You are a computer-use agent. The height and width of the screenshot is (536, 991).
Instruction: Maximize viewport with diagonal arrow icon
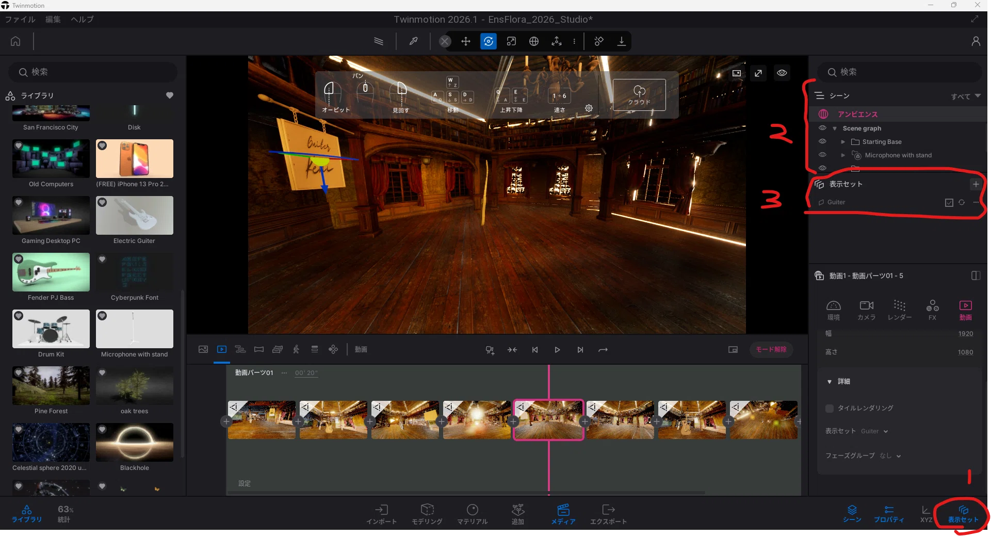coord(758,73)
